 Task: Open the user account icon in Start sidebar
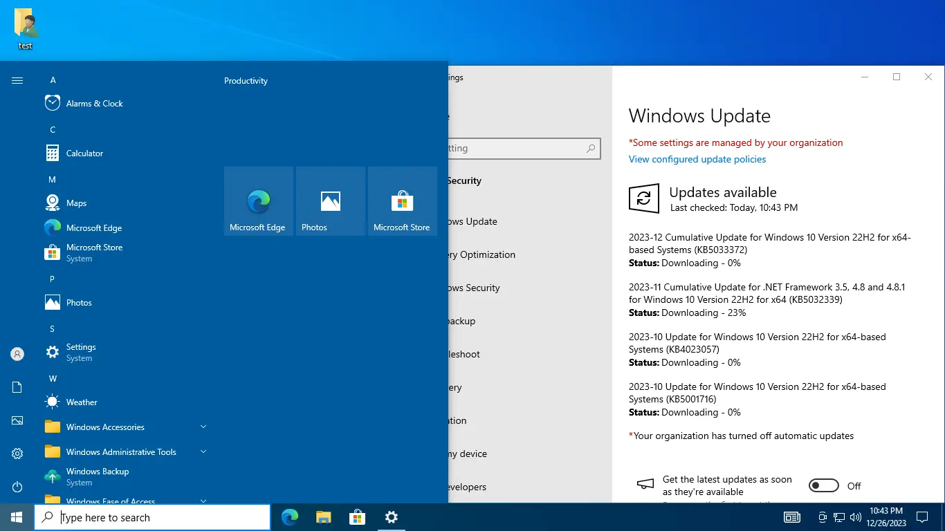17,354
